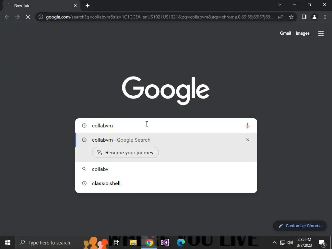The height and width of the screenshot is (249, 332).
Task: Open the notification center icon
Action: coord(322,243)
